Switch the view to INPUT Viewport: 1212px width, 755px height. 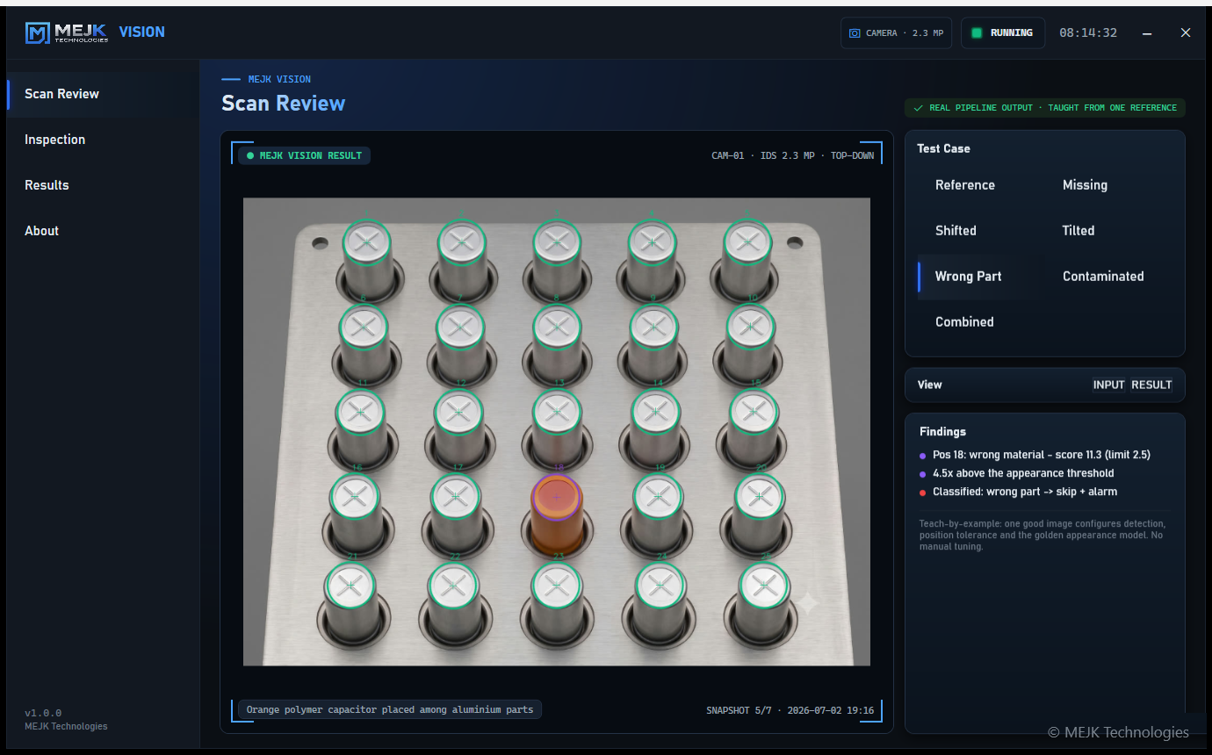coord(1108,385)
